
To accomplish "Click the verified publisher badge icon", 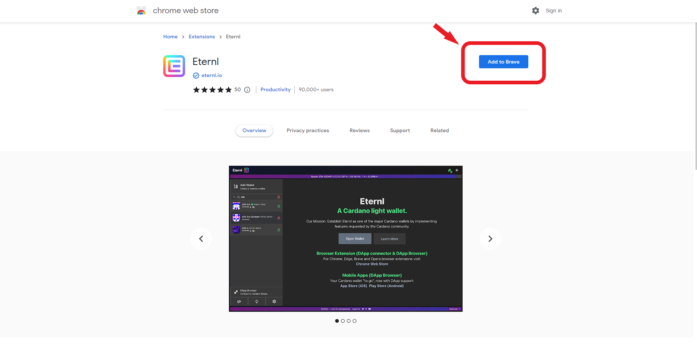I will click(x=196, y=76).
